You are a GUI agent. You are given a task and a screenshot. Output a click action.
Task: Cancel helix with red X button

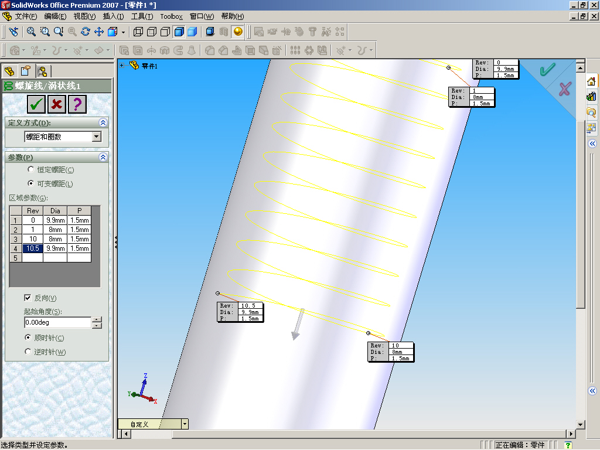[57, 104]
